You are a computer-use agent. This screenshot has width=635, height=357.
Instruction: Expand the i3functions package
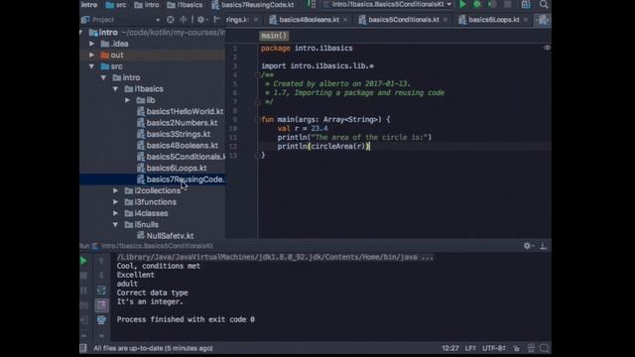pyautogui.click(x=115, y=201)
